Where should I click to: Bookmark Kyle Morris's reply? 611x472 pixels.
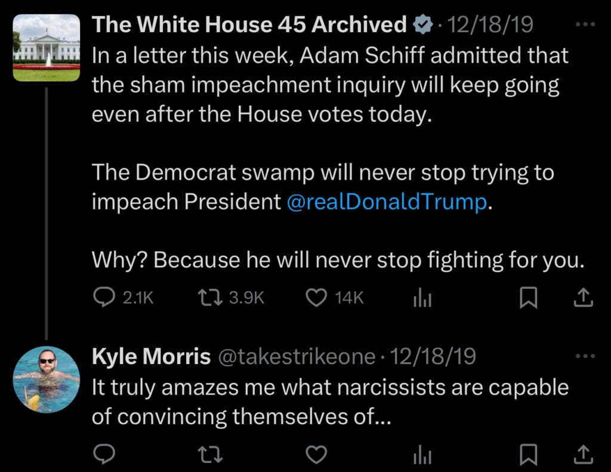click(528, 455)
